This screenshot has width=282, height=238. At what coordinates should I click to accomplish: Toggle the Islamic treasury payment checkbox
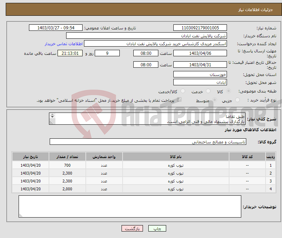tap(179, 100)
